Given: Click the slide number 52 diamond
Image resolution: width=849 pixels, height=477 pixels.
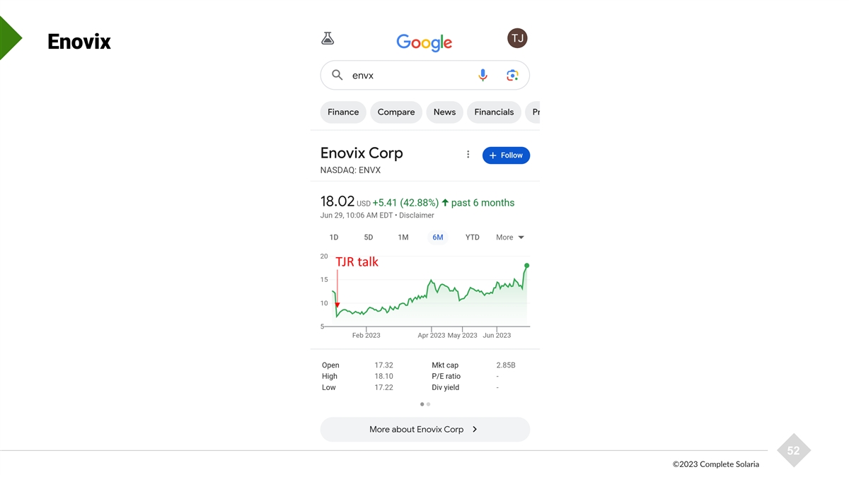Looking at the screenshot, I should click(793, 450).
